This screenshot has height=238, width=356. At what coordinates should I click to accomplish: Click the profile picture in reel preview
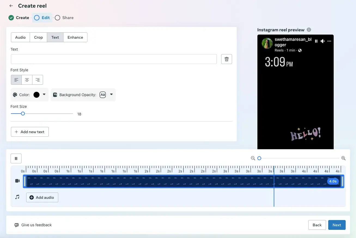coord(267,43)
